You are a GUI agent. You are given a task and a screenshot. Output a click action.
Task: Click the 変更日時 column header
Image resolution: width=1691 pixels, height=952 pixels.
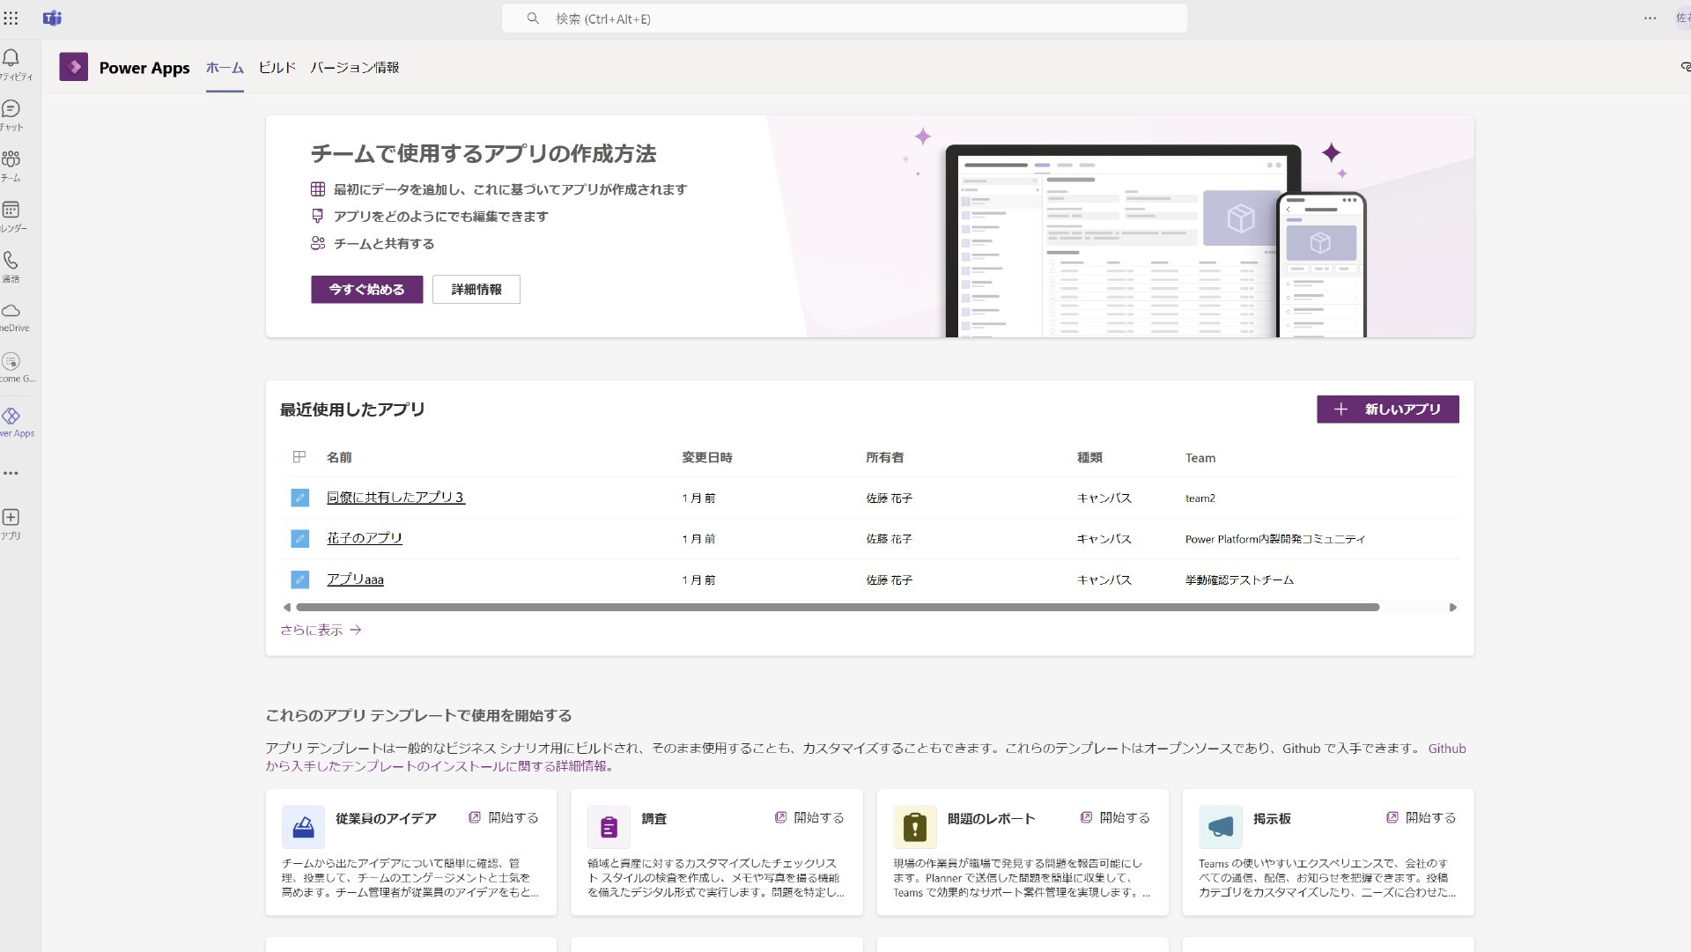tap(707, 457)
